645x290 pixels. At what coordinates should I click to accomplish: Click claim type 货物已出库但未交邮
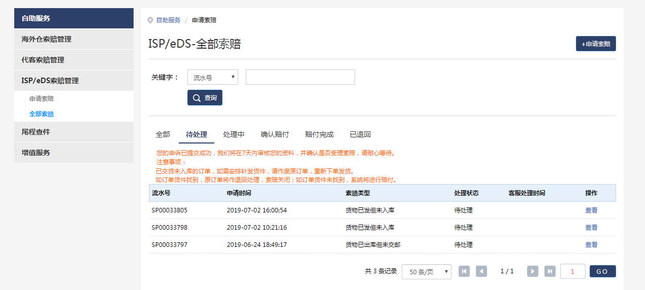373,245
